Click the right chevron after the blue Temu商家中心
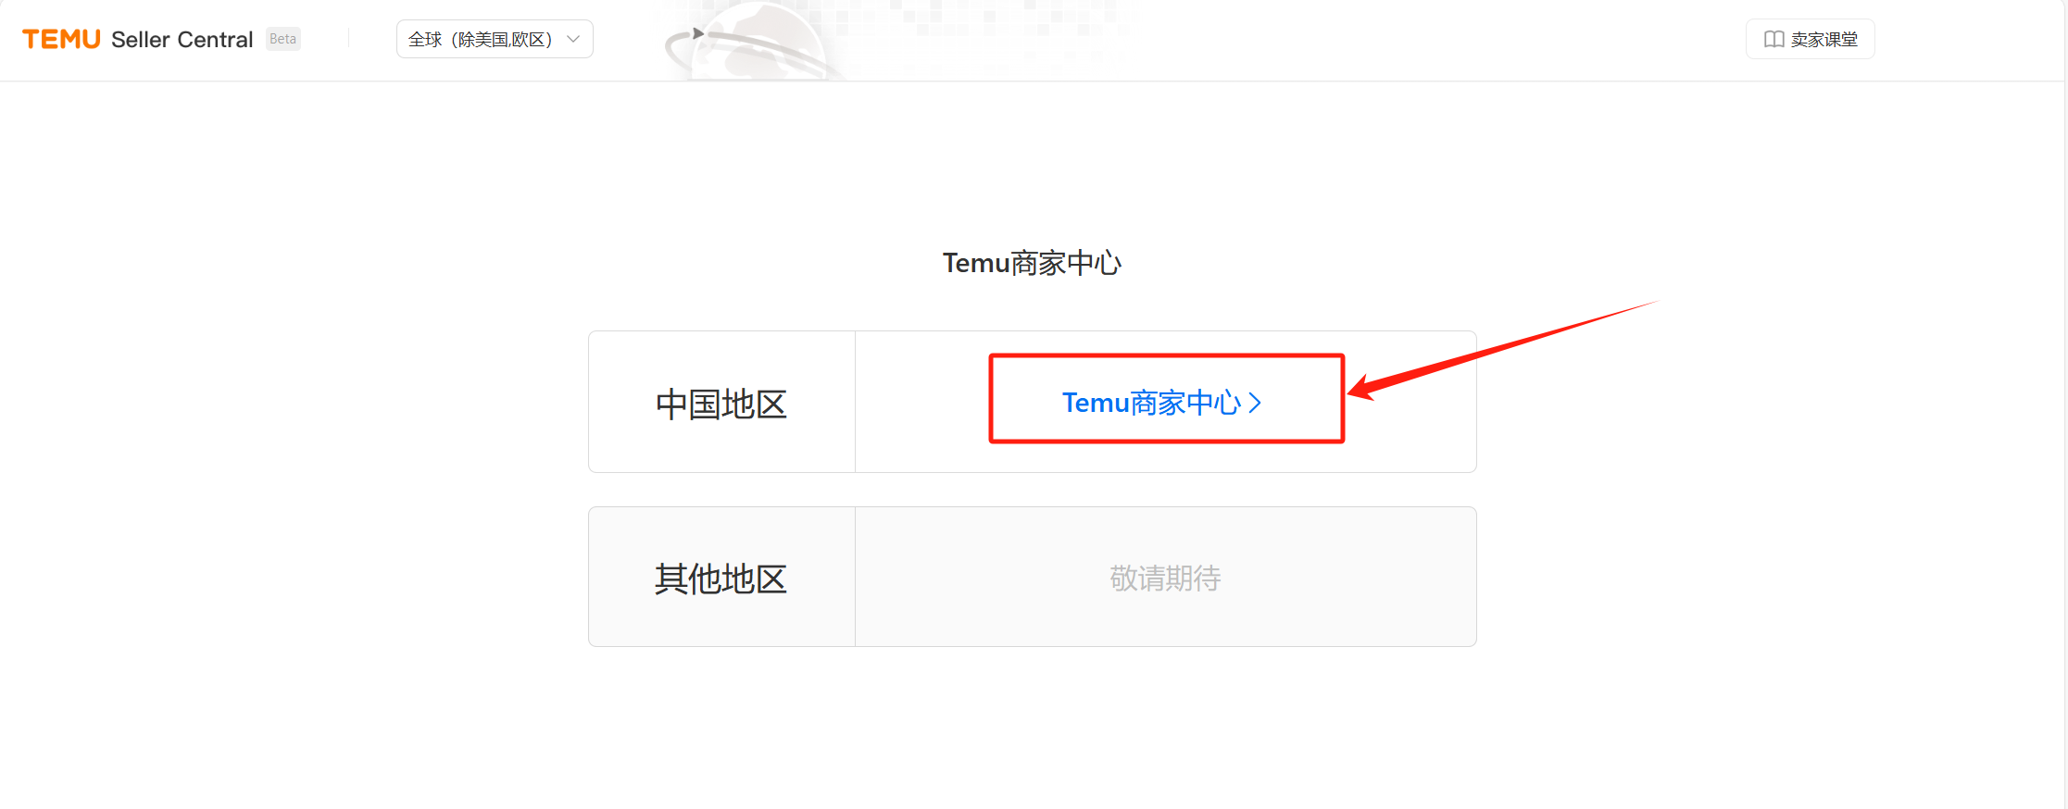2068x809 pixels. coord(1255,403)
